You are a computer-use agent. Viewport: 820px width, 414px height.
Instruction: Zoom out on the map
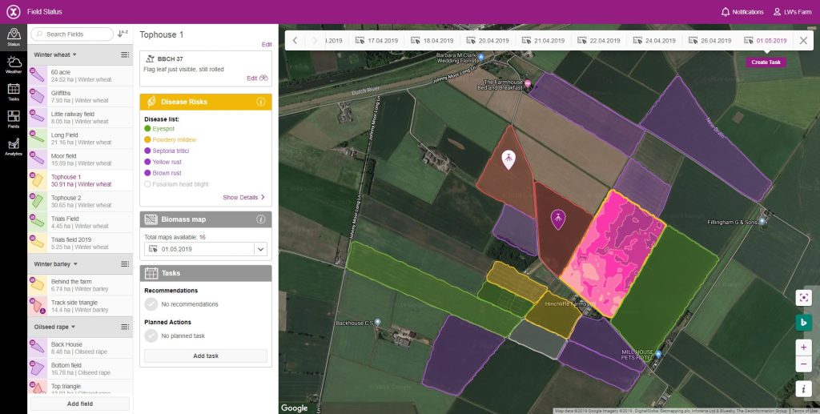804,364
